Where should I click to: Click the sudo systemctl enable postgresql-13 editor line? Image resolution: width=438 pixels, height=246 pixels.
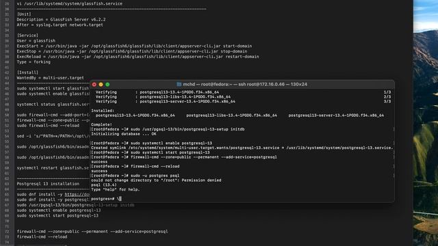click(59, 210)
